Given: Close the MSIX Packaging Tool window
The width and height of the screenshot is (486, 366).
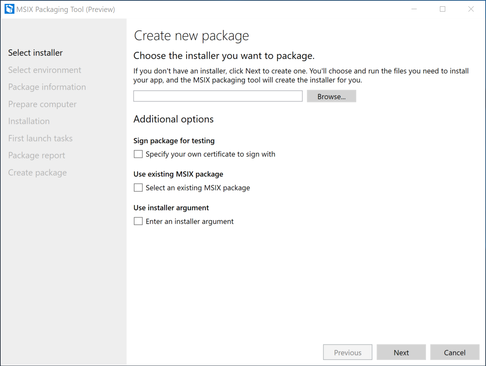Looking at the screenshot, I should (x=471, y=9).
